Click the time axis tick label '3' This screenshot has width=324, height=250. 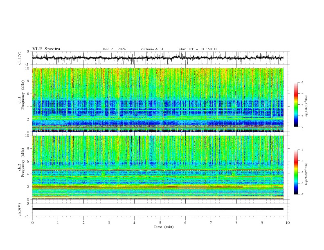click(x=109, y=223)
